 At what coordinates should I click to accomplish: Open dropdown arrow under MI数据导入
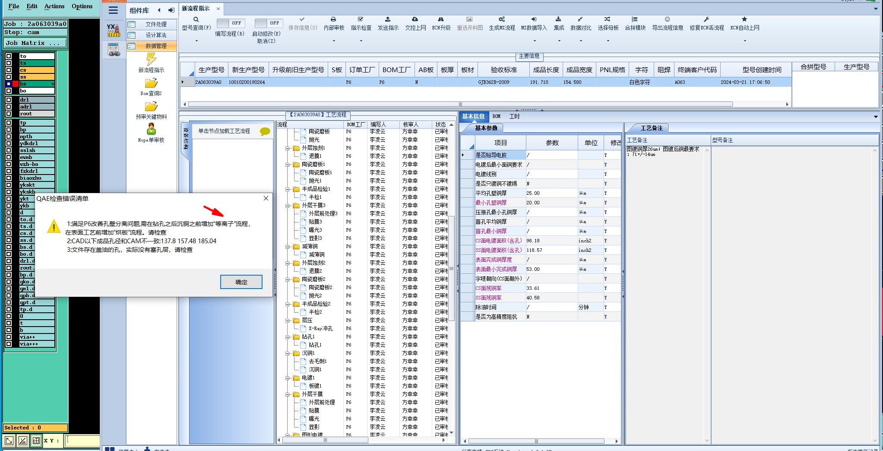click(535, 41)
